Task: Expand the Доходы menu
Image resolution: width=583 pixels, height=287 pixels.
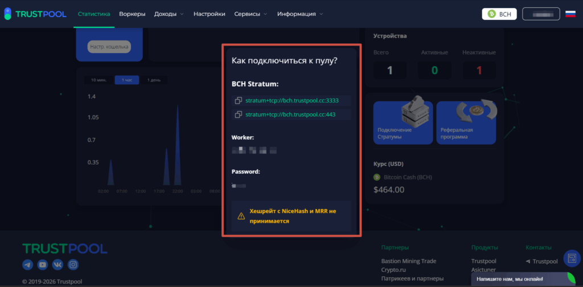Action: (169, 14)
